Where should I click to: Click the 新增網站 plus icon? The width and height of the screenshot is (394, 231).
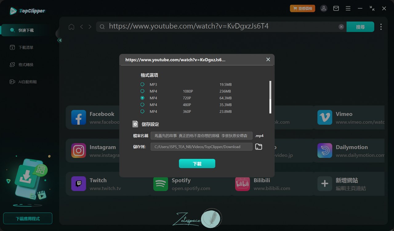325,184
